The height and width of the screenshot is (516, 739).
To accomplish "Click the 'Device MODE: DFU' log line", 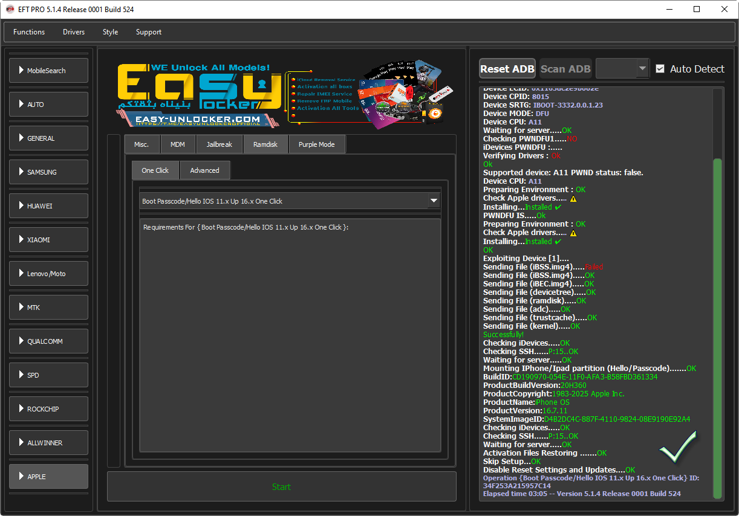I will click(516, 113).
